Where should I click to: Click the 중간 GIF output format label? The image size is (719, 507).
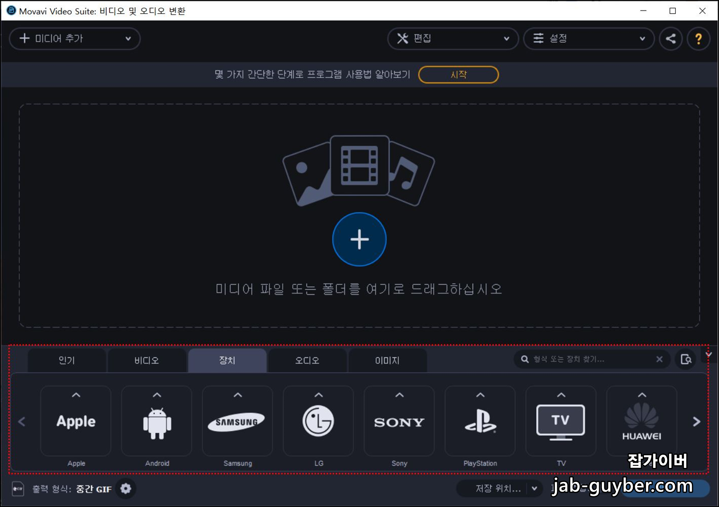point(94,489)
